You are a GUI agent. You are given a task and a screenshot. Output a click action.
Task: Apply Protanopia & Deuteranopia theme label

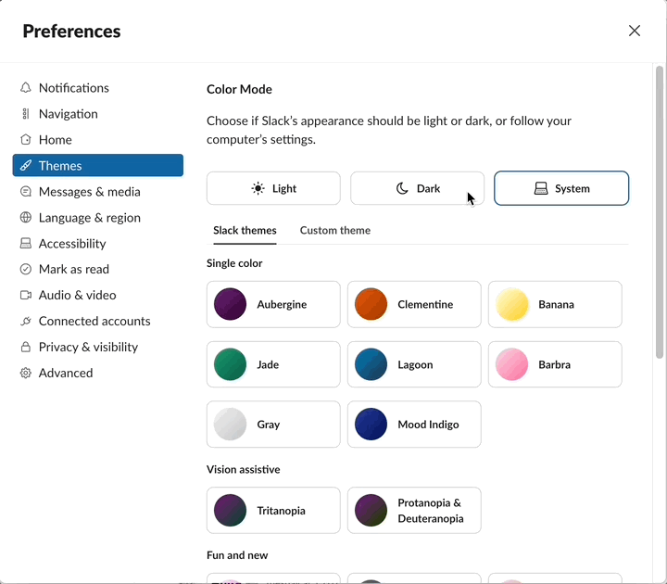click(x=431, y=511)
